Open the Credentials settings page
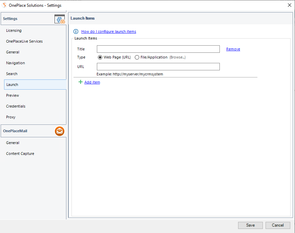The height and width of the screenshot is (233, 295). click(16, 106)
